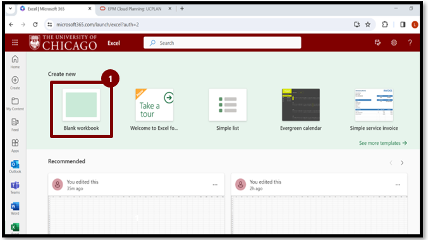Open the Simple service invoice template
Viewport: 428px width, 240px height.
pyautogui.click(x=374, y=110)
